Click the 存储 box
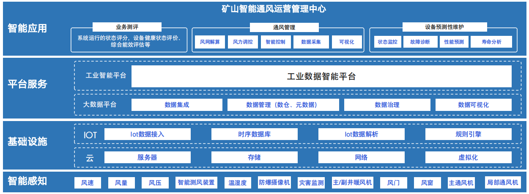 pos(254,157)
